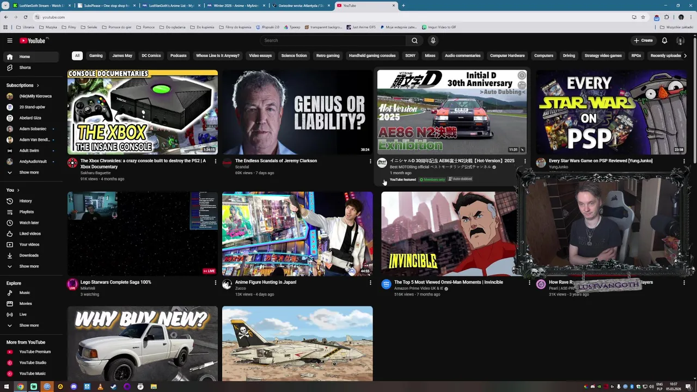Open YouTube Music link
Viewport: 697px width, 392px height.
(33, 373)
